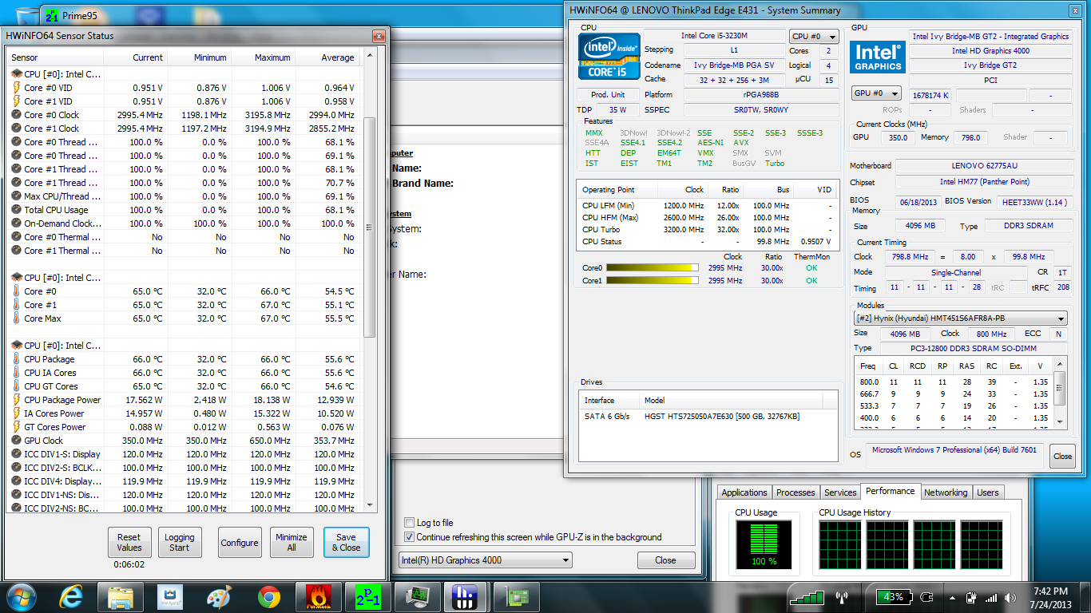Screen dimensions: 1091x613
Task: Select the Performance tab
Action: point(890,491)
